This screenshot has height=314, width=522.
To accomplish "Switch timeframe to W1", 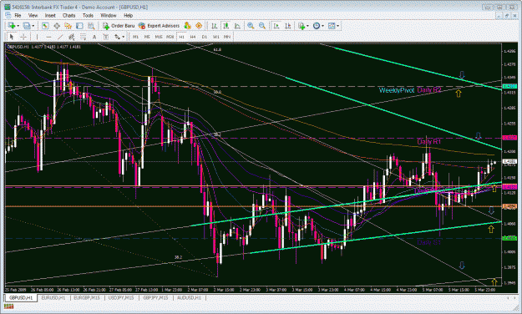I will (215, 37).
